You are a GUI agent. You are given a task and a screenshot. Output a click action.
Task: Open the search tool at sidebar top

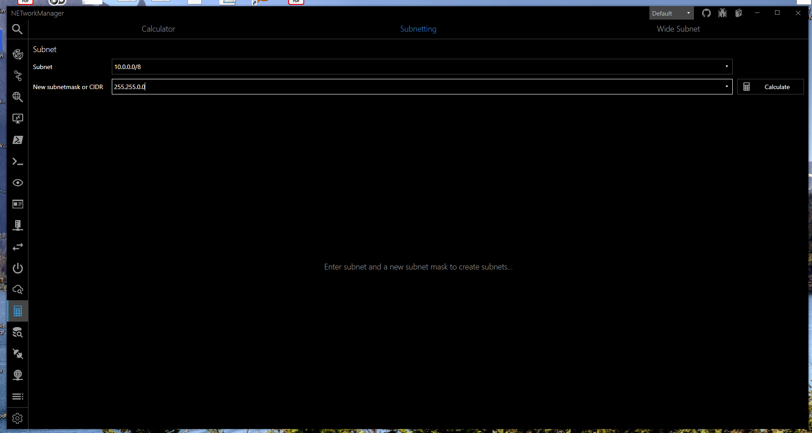point(17,29)
